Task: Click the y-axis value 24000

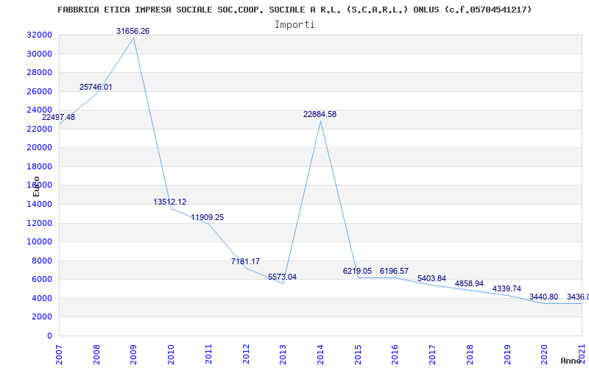Action: pyautogui.click(x=39, y=110)
